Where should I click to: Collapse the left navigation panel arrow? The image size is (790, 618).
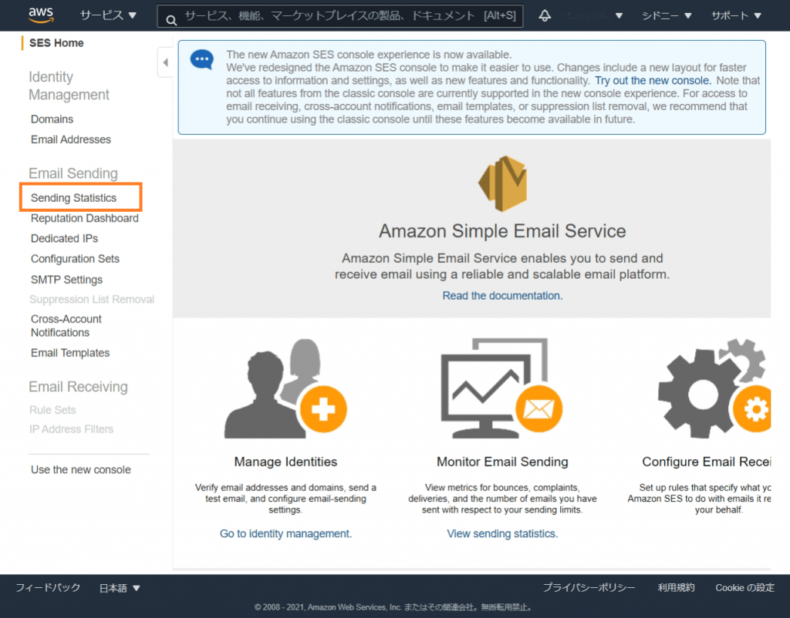pyautogui.click(x=165, y=62)
